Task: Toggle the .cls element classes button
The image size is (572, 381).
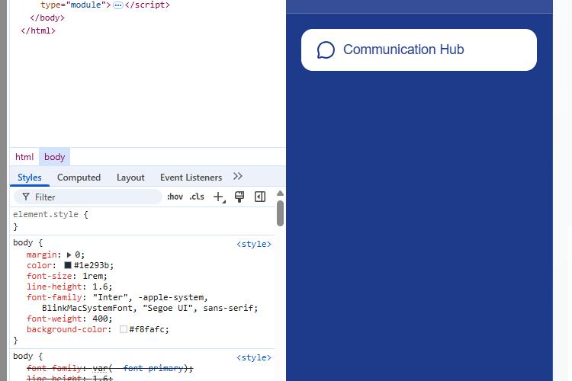Action: 197,197
